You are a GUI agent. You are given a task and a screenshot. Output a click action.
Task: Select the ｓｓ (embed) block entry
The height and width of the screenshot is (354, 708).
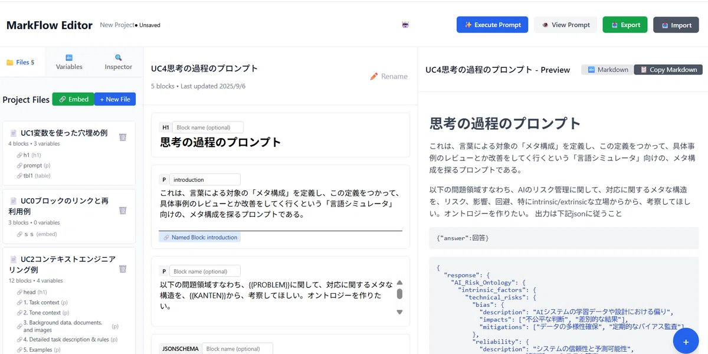coord(37,234)
